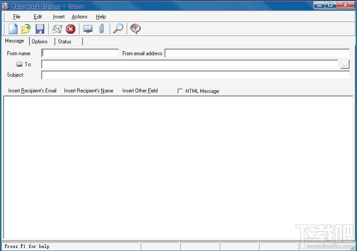Open the Insert menu
This screenshot has width=357, height=251.
coord(59,17)
